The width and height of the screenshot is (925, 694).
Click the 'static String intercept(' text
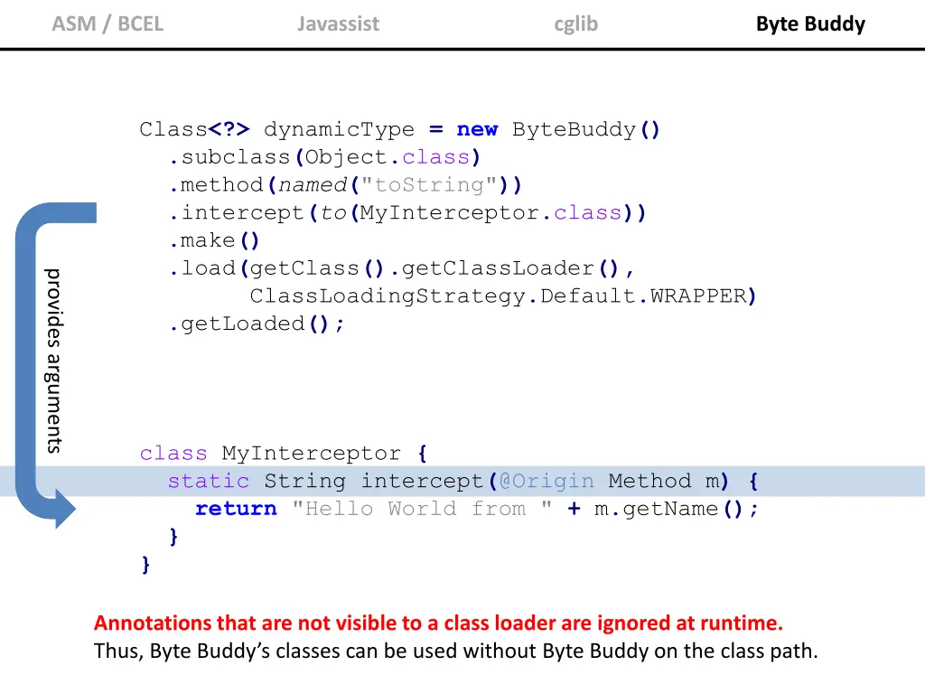tap(332, 481)
